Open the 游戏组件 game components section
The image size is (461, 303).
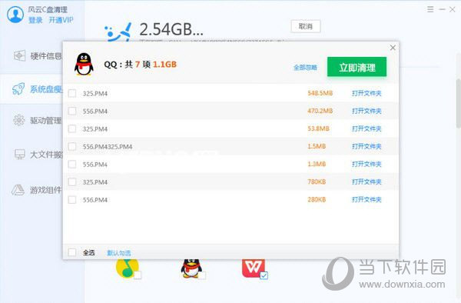tap(36, 190)
